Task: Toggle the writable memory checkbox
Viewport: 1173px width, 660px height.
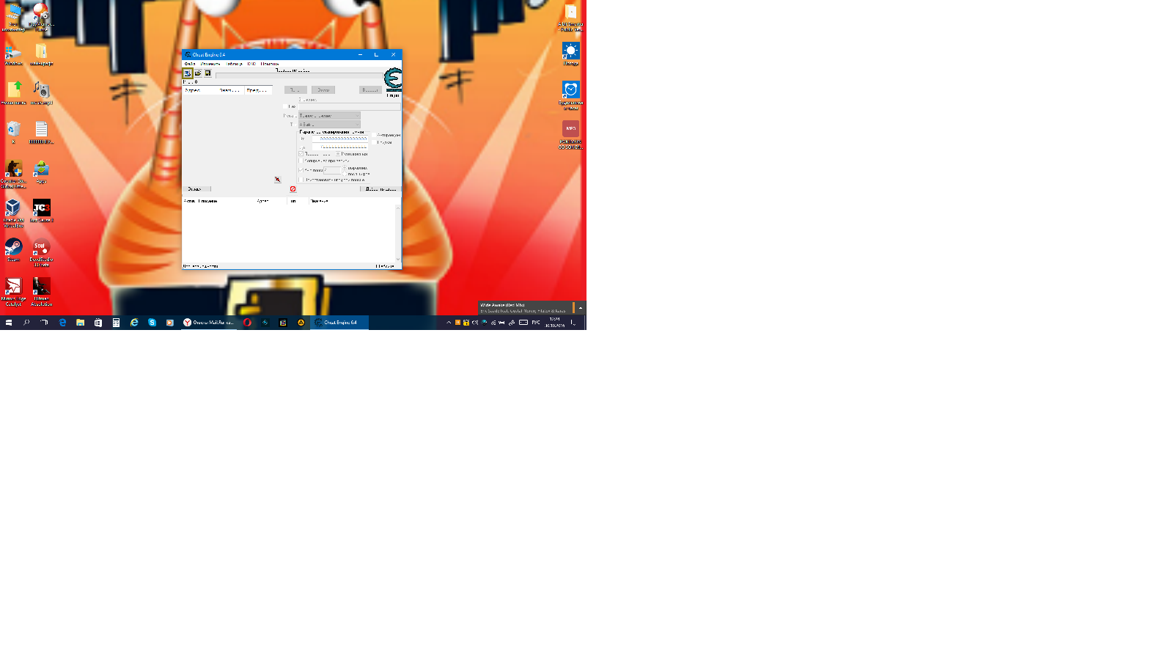Action: [x=301, y=154]
